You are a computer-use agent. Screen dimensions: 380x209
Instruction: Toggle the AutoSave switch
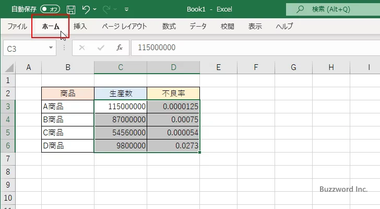(x=50, y=9)
